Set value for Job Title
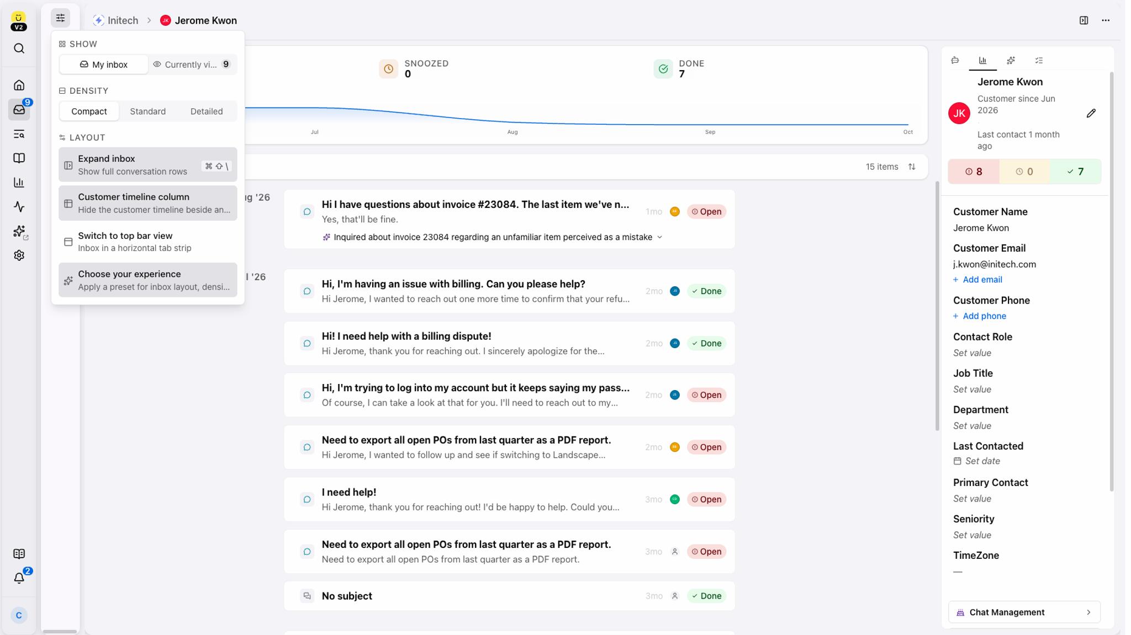 pos(972,389)
